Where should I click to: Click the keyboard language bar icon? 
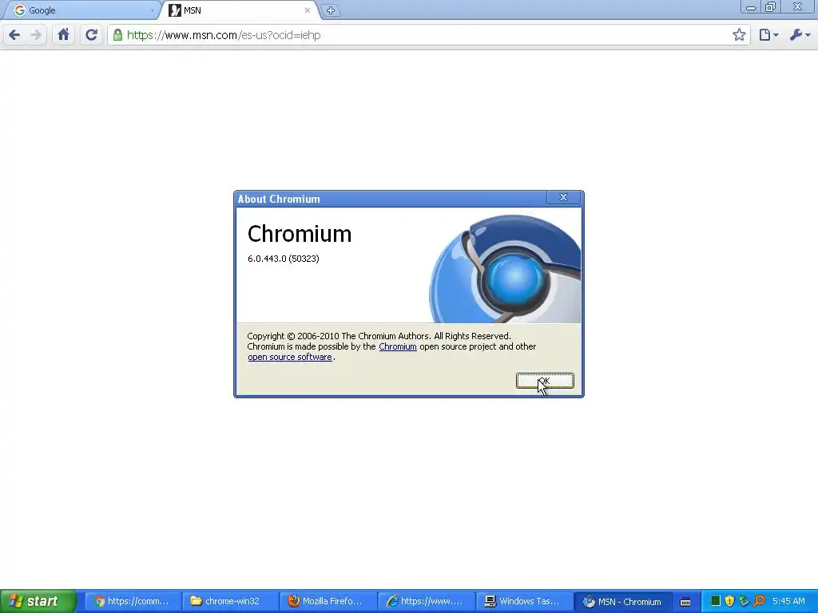685,602
